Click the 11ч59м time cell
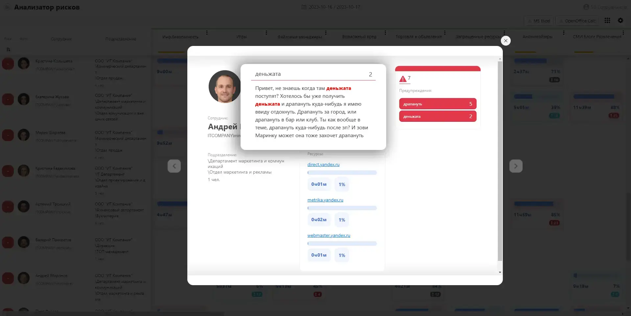 (523, 215)
